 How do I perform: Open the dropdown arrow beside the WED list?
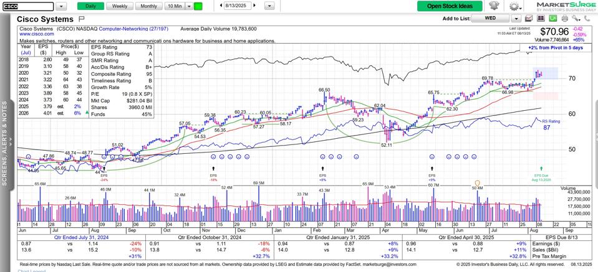[x=516, y=18]
